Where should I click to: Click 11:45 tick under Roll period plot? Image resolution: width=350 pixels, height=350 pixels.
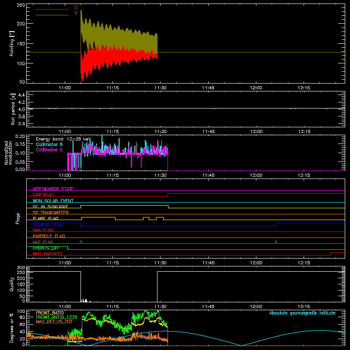[208, 132]
